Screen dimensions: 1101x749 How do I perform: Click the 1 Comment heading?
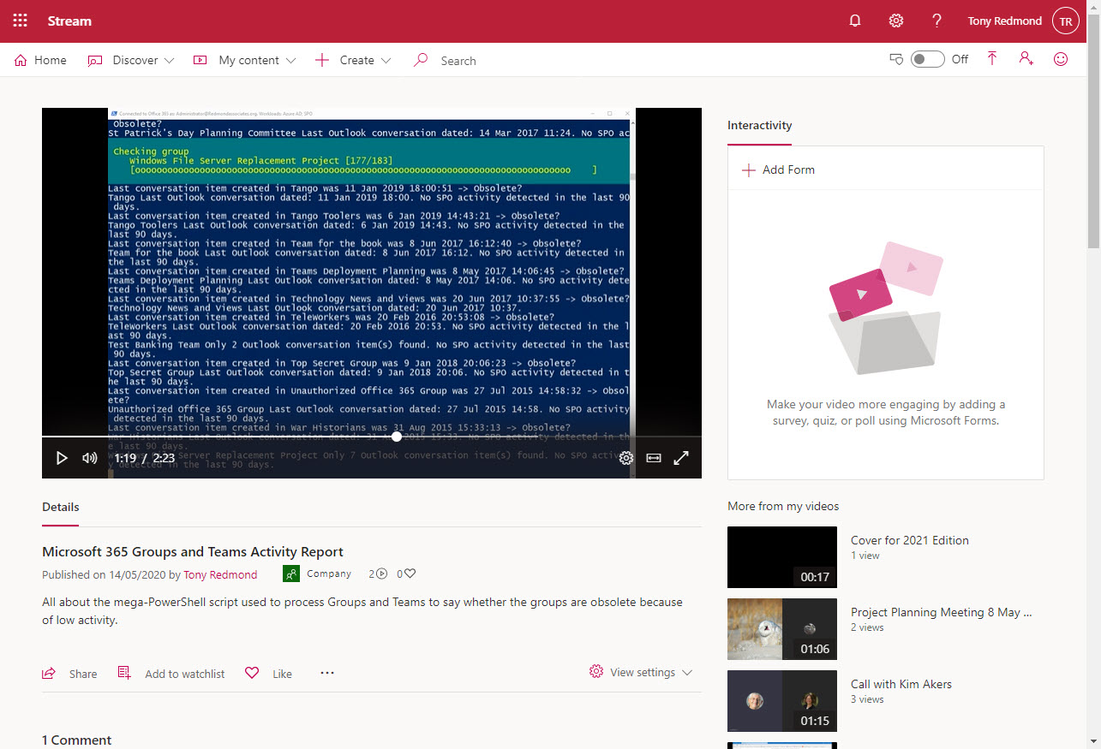click(x=77, y=740)
